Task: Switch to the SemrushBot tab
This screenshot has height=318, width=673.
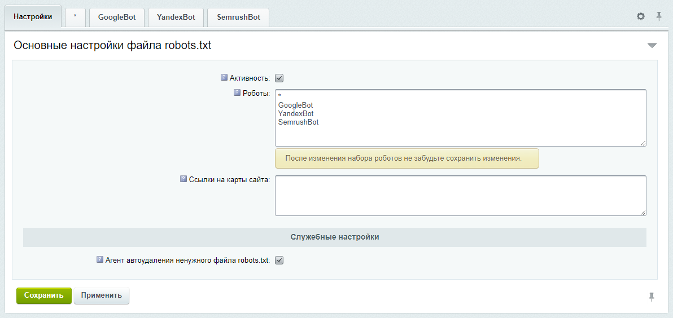Action: pos(238,17)
